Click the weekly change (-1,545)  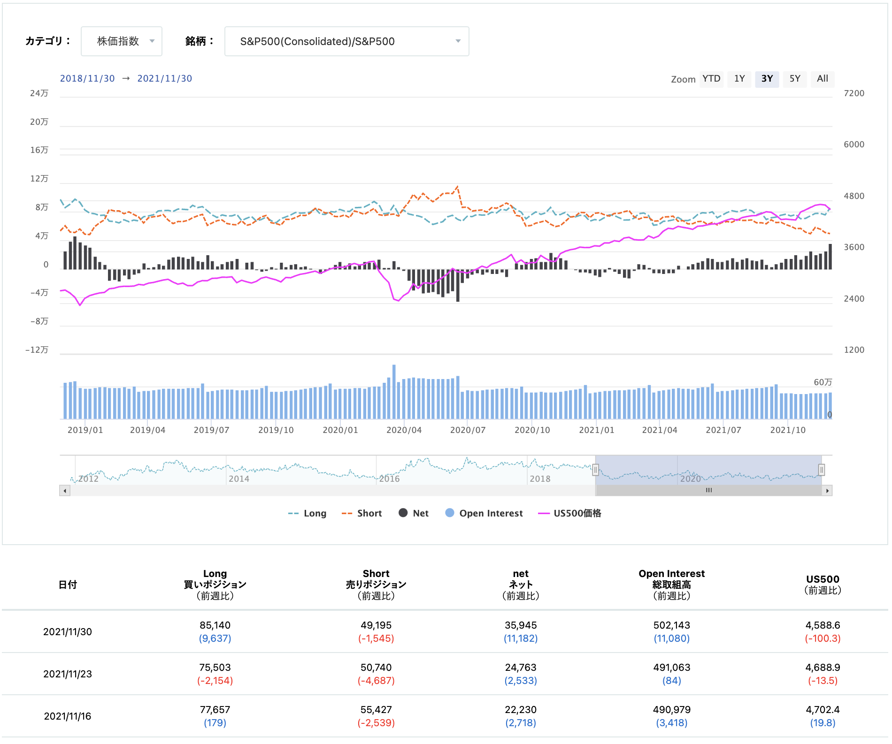[376, 638]
